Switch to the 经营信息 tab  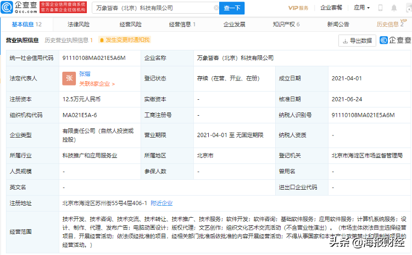[x=182, y=24]
